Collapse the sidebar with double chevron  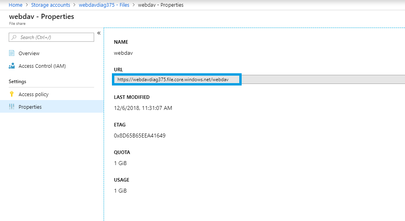tap(99, 33)
